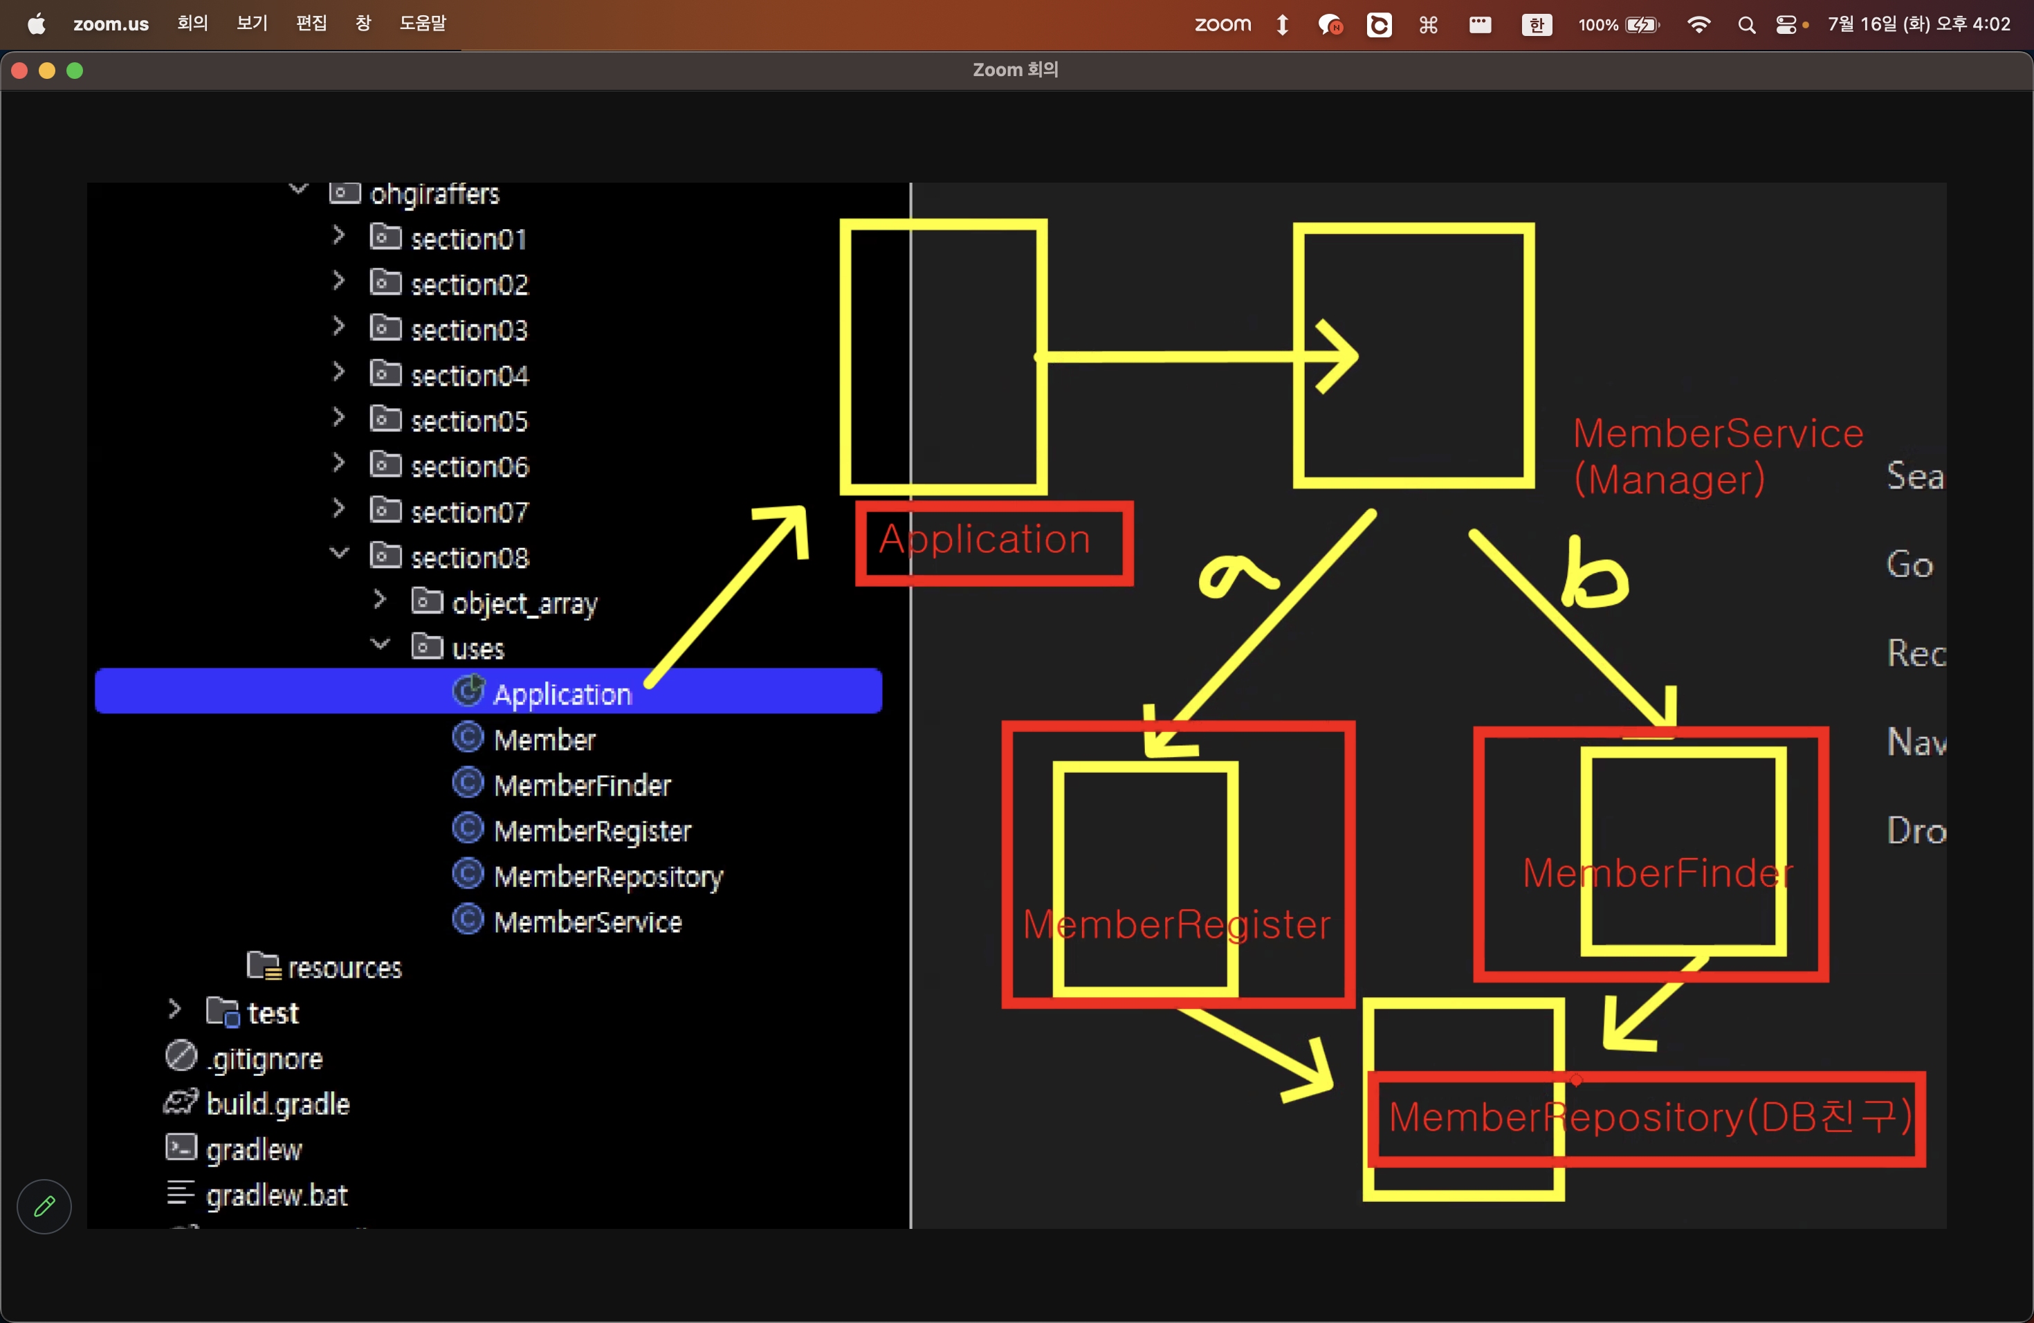Open the Control Center menu bar icon
This screenshot has height=1323, width=2034.
(1786, 25)
